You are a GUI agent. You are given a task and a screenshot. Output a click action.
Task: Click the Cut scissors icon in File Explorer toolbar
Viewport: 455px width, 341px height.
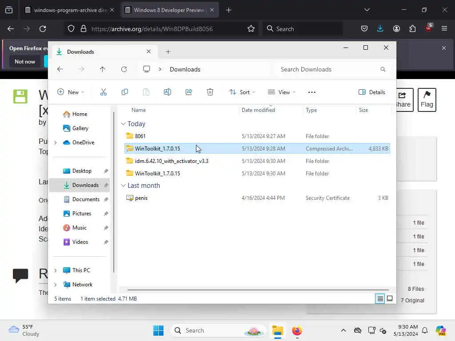point(103,92)
